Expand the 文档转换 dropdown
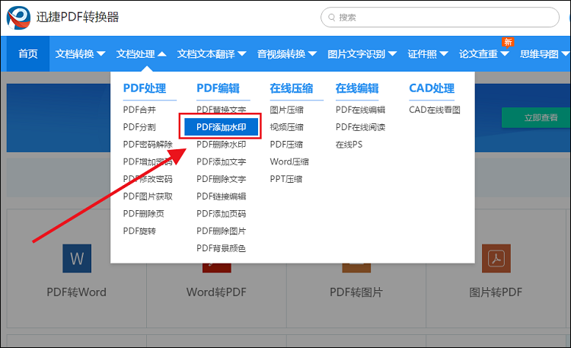This screenshot has height=348, width=571. point(80,54)
